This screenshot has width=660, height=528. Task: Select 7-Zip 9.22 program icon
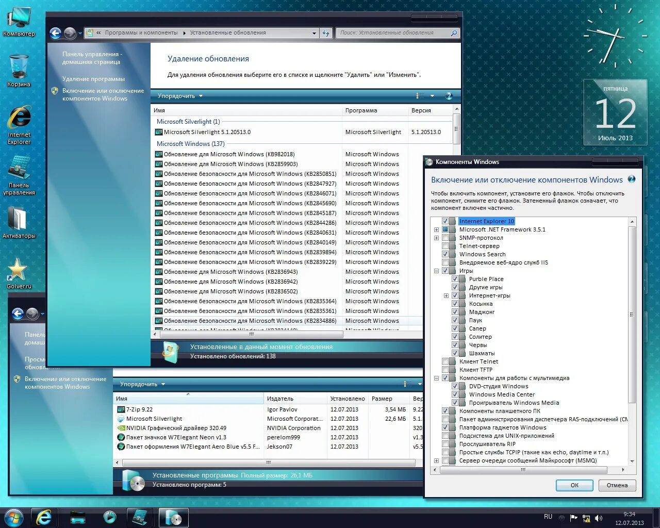coord(121,409)
